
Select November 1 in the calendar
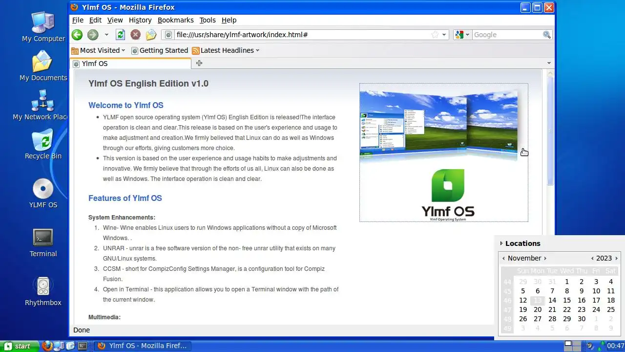[x=567, y=282]
